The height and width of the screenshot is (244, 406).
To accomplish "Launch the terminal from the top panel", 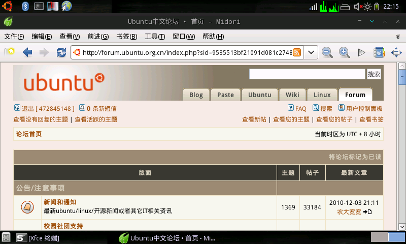I will click(39, 6).
